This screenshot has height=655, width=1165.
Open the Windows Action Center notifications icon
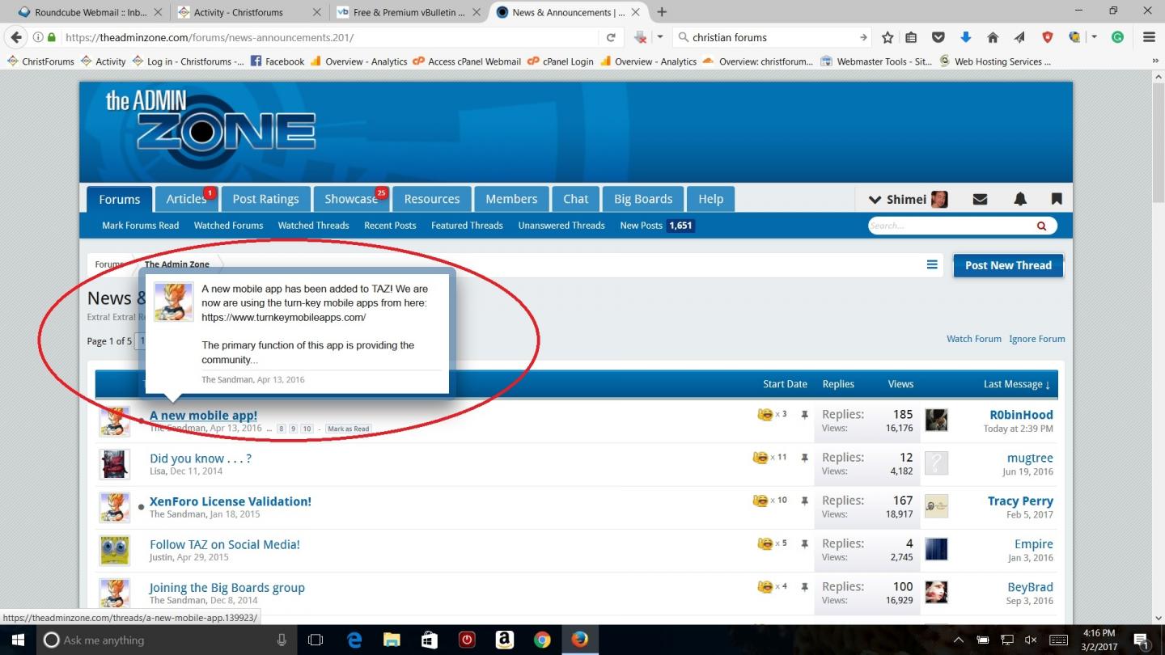[1141, 640]
